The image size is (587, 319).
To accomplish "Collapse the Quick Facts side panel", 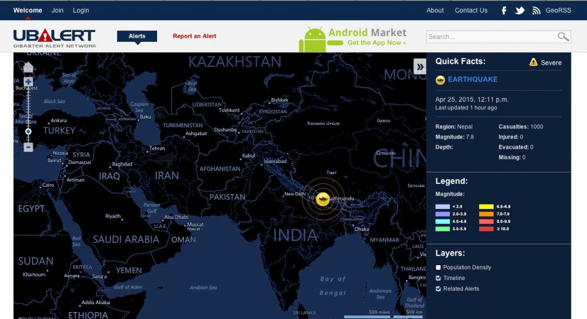I will (420, 67).
